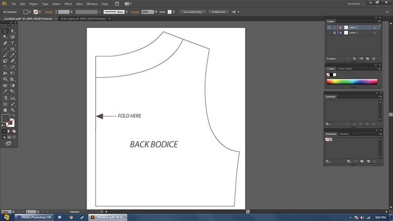Select the Shape Builder tool
Image resolution: width=393 pixels, height=221 pixels.
pos(5,79)
